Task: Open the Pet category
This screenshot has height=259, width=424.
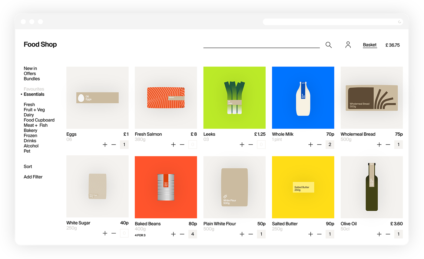Action: [27, 151]
